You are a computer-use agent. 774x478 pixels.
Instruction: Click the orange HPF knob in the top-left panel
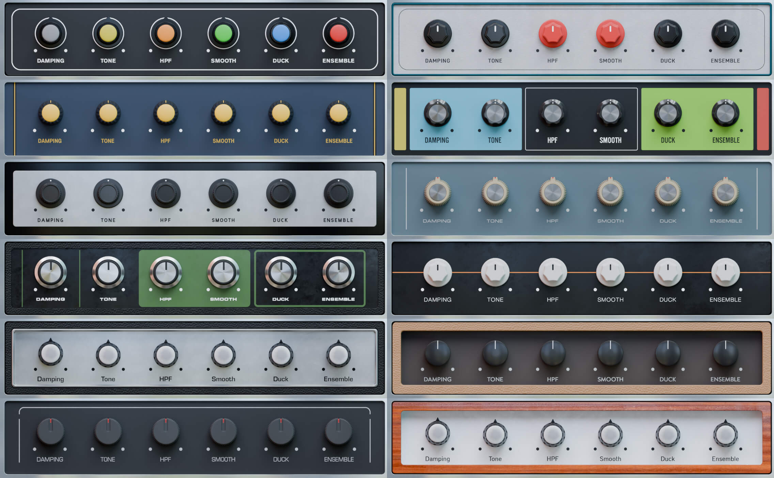click(x=166, y=34)
